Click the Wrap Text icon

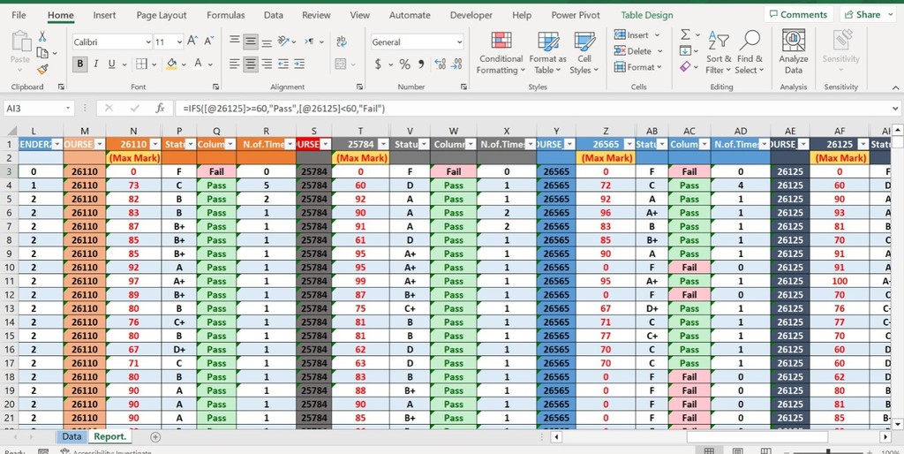coord(342,41)
